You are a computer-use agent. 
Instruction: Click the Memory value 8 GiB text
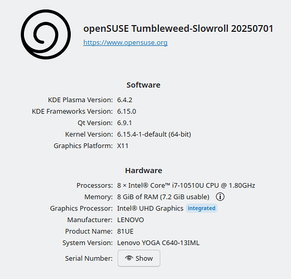pyautogui.click(x=163, y=197)
